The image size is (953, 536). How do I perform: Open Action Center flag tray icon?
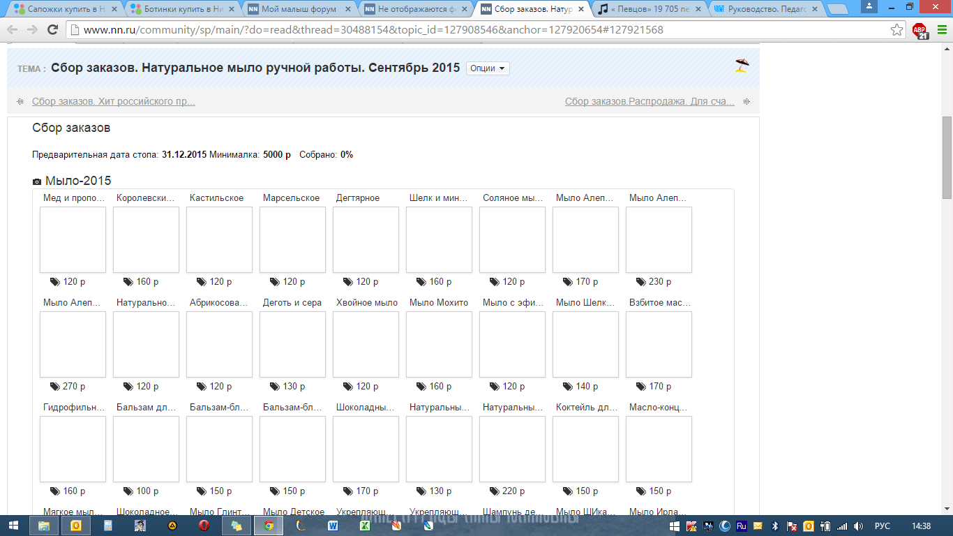[792, 526]
